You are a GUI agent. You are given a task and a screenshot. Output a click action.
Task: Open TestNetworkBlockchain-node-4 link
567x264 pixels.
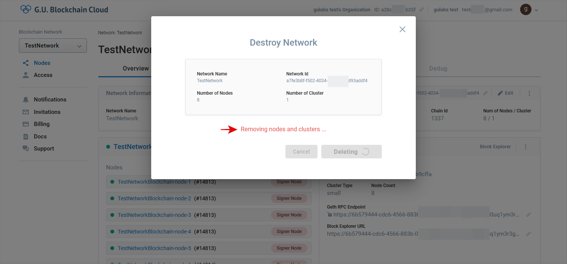coord(154,232)
